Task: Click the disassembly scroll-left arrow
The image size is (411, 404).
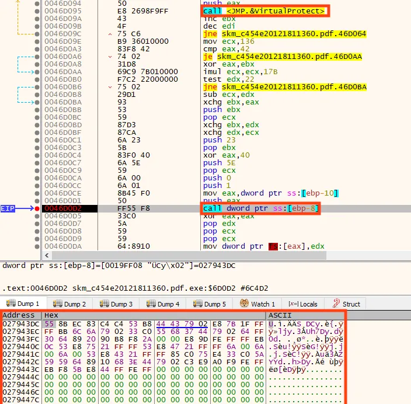Action: point(47,255)
